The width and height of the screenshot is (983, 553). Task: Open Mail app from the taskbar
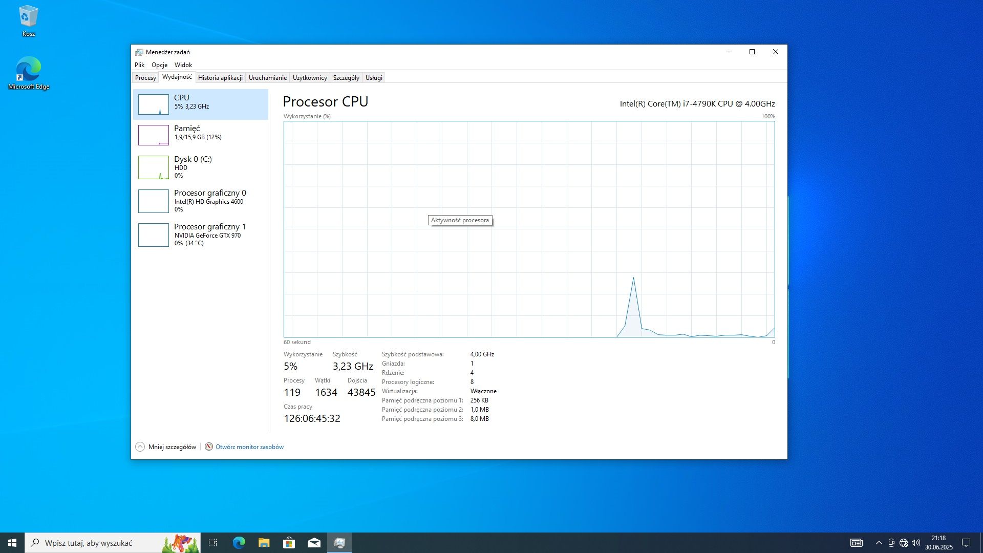[x=314, y=543]
